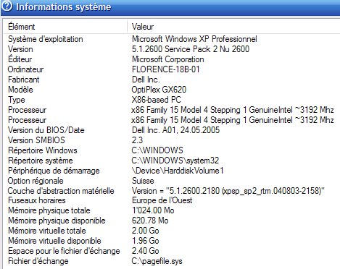Select the Version 5.1.2600 Service Pack 2 value
The image size is (340, 269).
(191, 49)
